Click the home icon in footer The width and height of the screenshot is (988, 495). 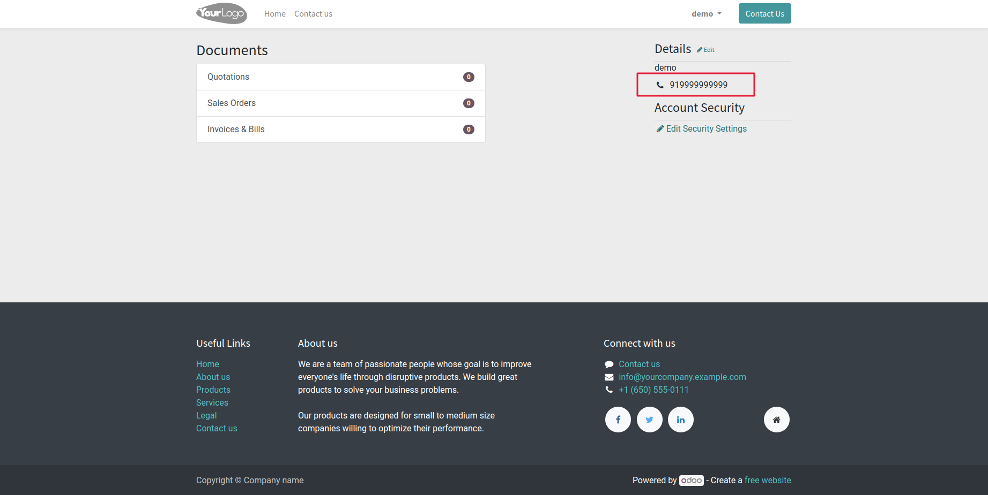point(776,420)
